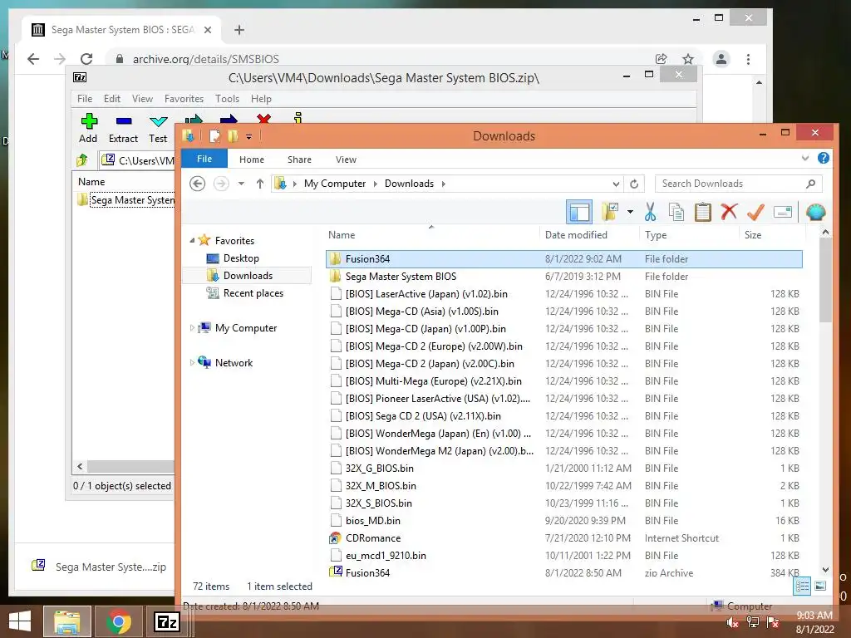The height and width of the screenshot is (638, 851).
Task: Expand chevron after Downloads in breadcrumb
Action: (444, 184)
